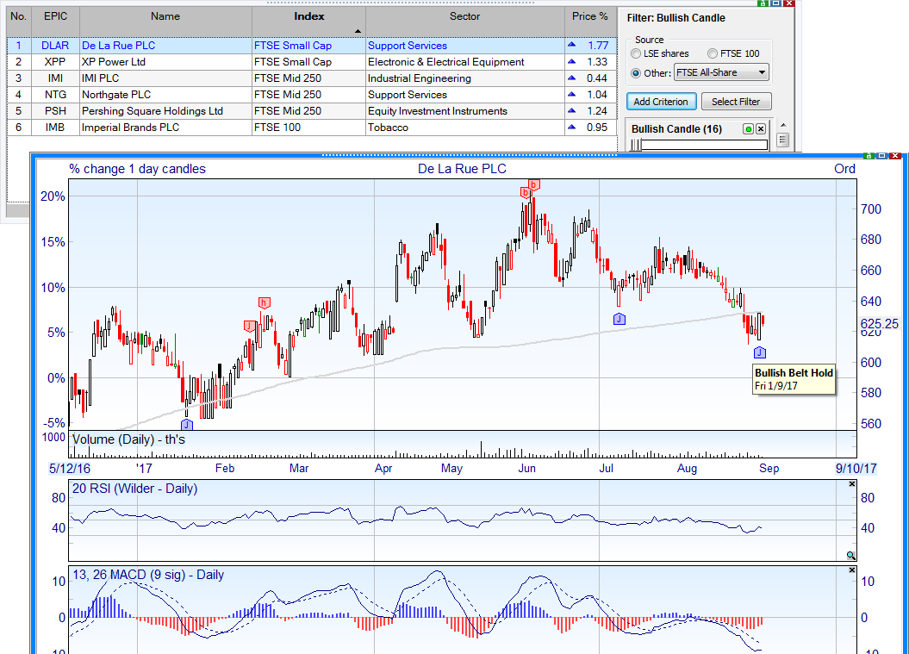Click the blue 'J' marker below the latest candle
The image size is (909, 654).
click(x=759, y=352)
